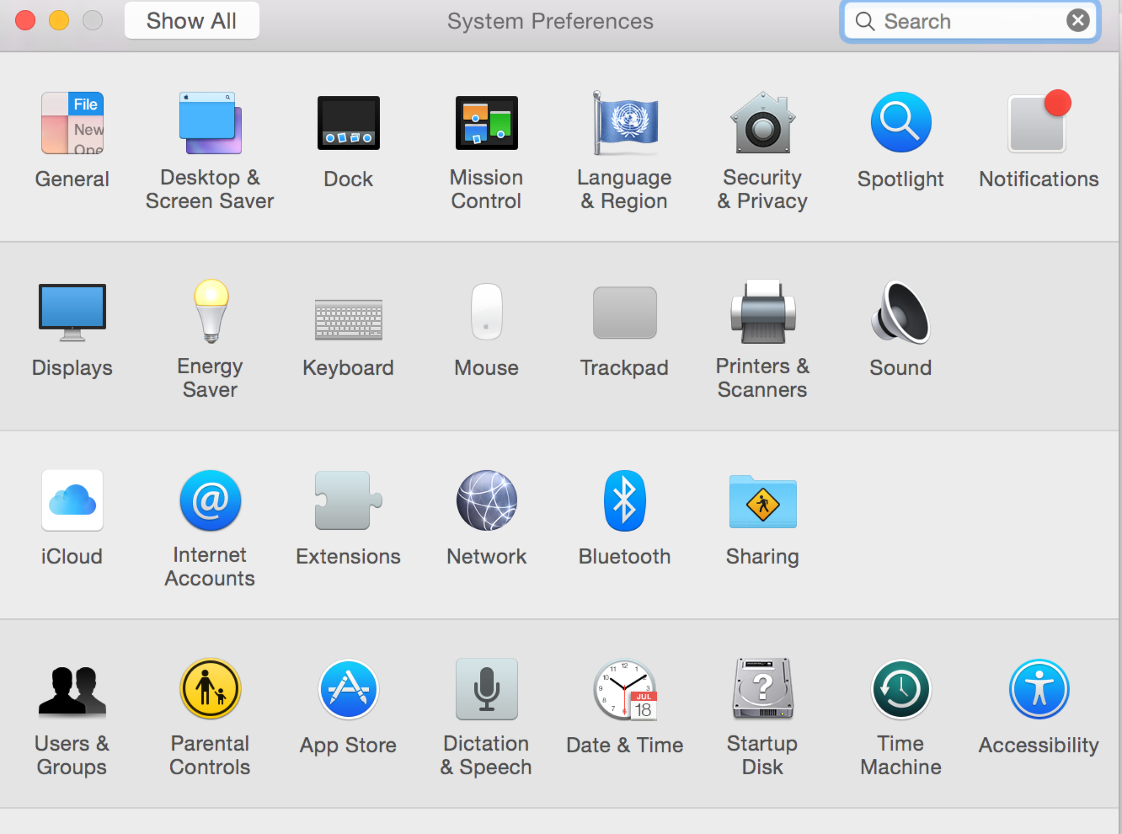Click the Show All button

[x=192, y=21]
